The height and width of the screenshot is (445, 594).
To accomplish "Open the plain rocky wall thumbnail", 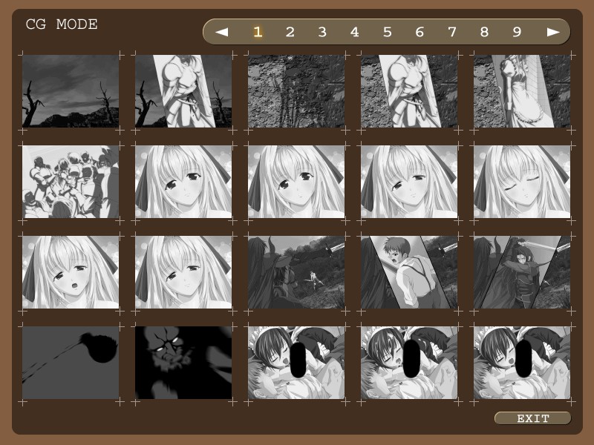I will (x=296, y=91).
